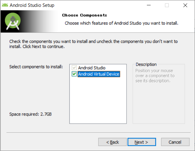
Task: Click the "Select components to install:" label
Action: 36,67
